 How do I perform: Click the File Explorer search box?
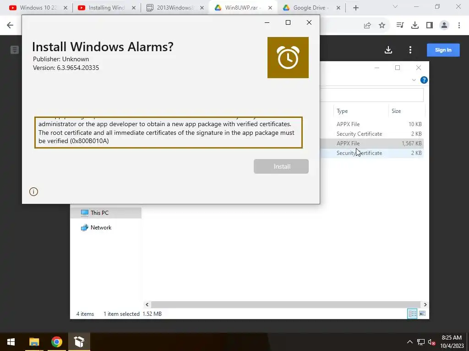(x=372, y=95)
